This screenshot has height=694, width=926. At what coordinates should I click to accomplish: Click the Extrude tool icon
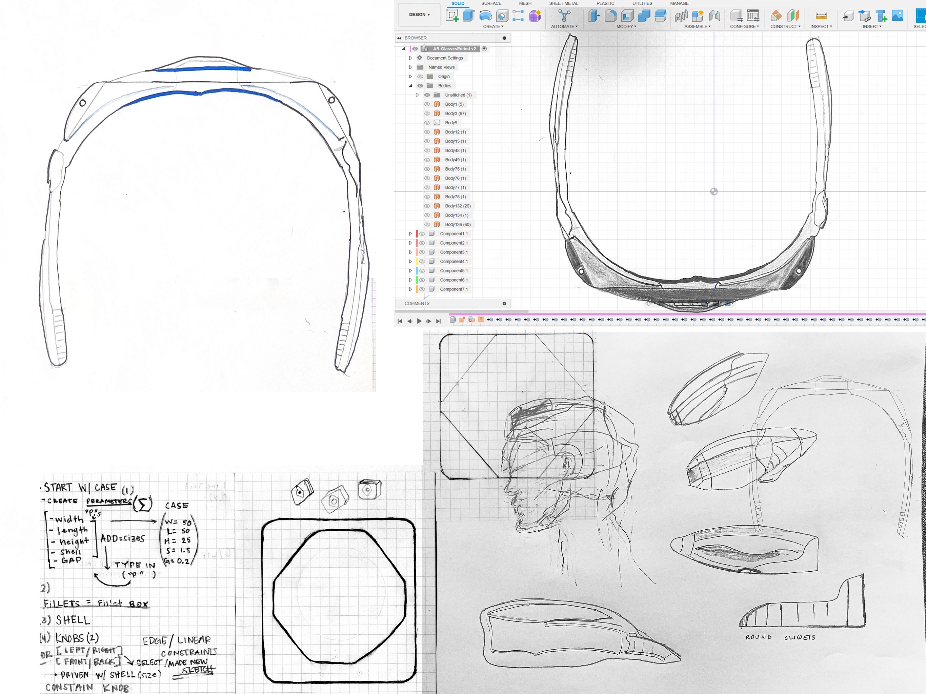pos(468,16)
